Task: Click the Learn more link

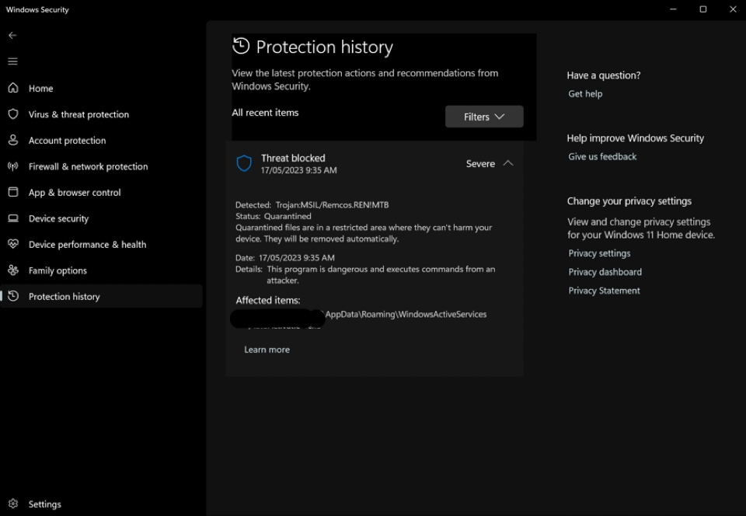Action: tap(267, 350)
